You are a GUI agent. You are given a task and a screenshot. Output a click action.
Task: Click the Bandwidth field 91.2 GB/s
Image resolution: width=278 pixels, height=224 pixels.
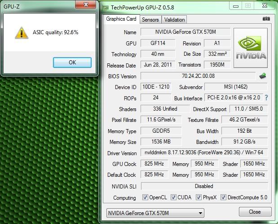click(244, 142)
